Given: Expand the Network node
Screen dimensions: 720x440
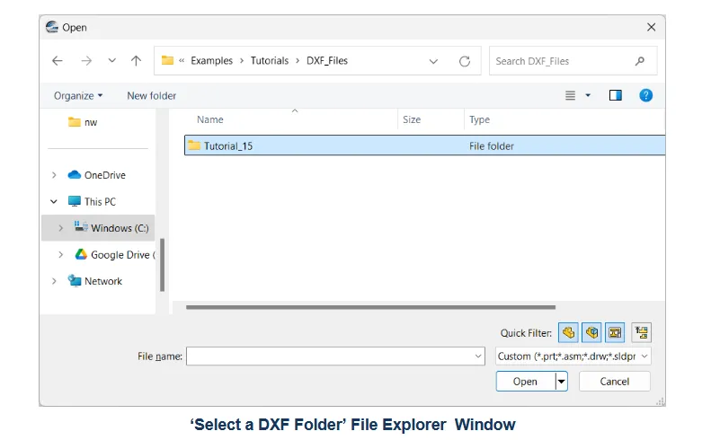Looking at the screenshot, I should click(54, 281).
